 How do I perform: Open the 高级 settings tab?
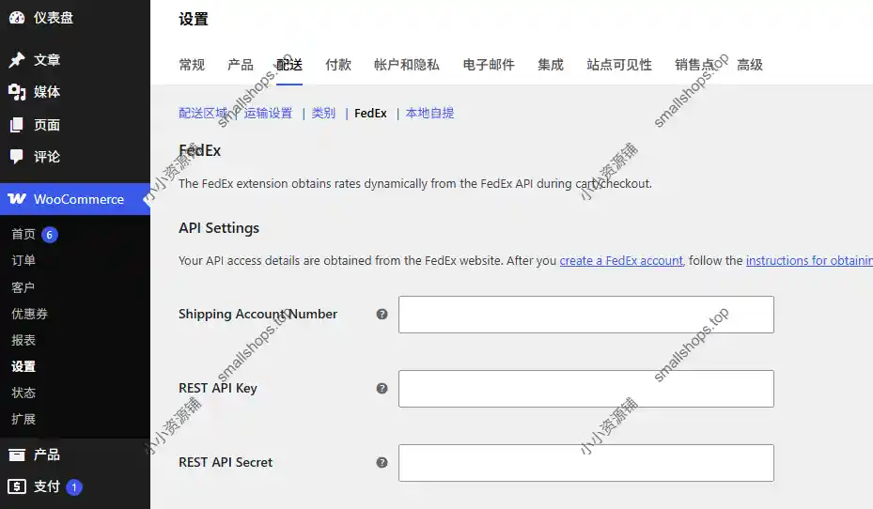pos(750,65)
